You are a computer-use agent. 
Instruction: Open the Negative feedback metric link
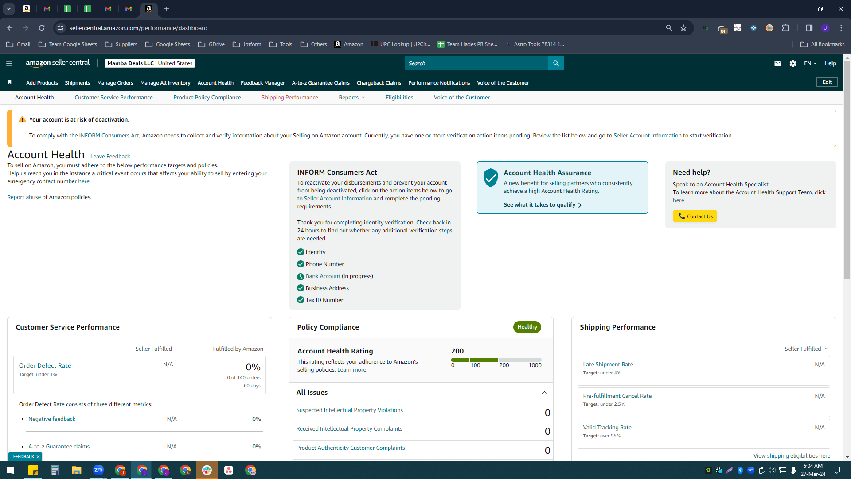(52, 419)
